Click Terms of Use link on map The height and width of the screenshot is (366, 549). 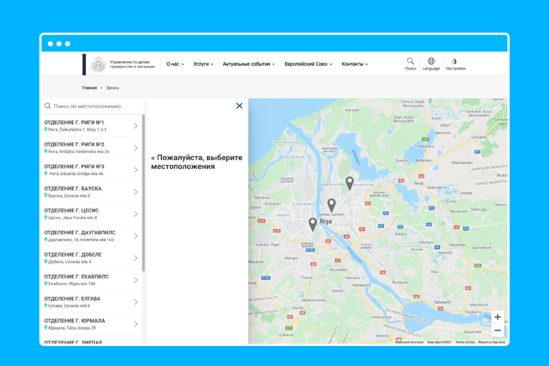tap(465, 342)
